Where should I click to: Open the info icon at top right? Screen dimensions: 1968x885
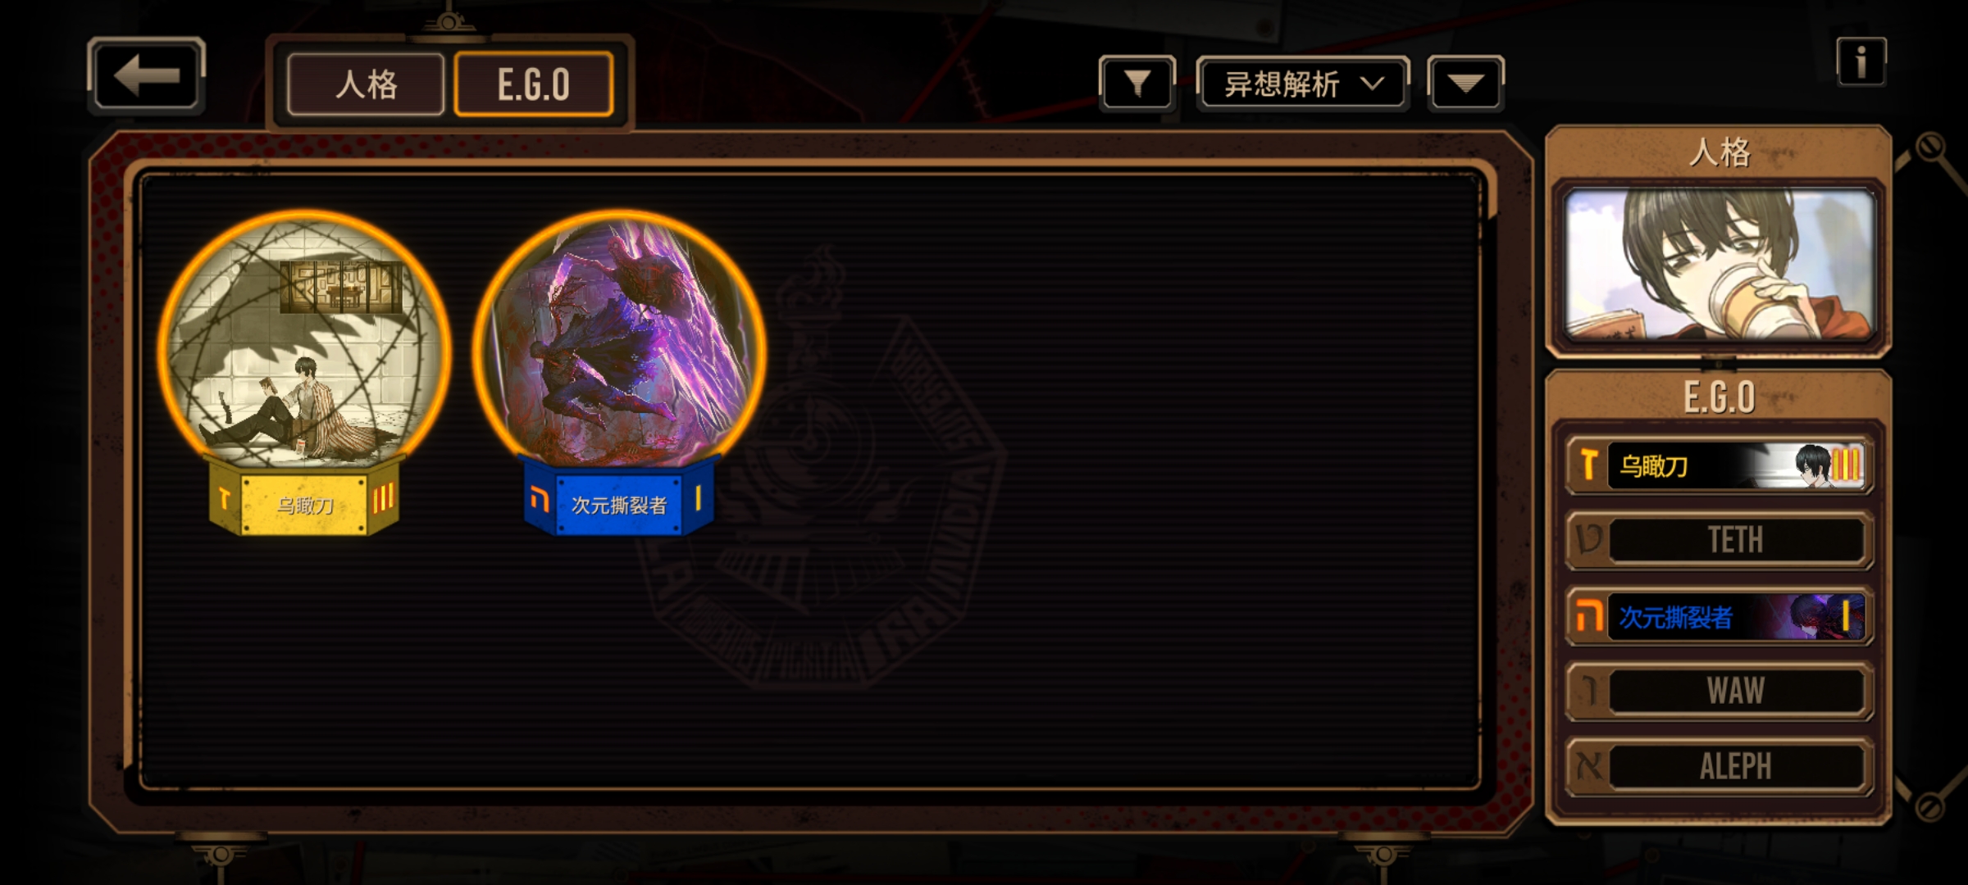coord(1861,61)
